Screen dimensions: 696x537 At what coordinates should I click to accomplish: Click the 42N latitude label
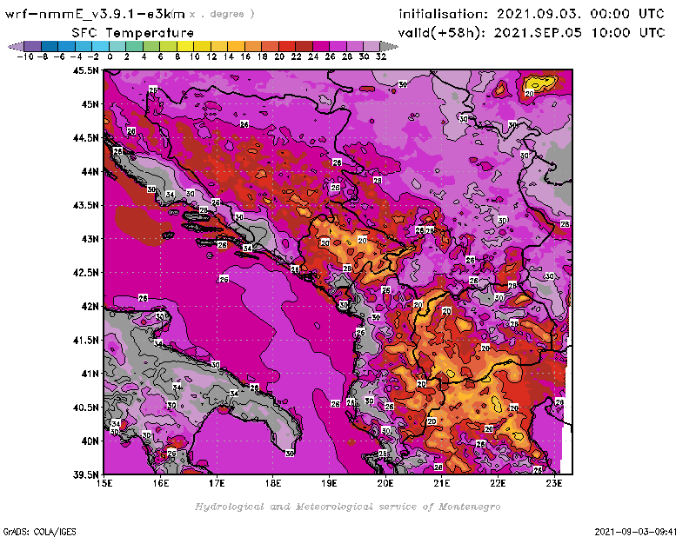pyautogui.click(x=90, y=307)
